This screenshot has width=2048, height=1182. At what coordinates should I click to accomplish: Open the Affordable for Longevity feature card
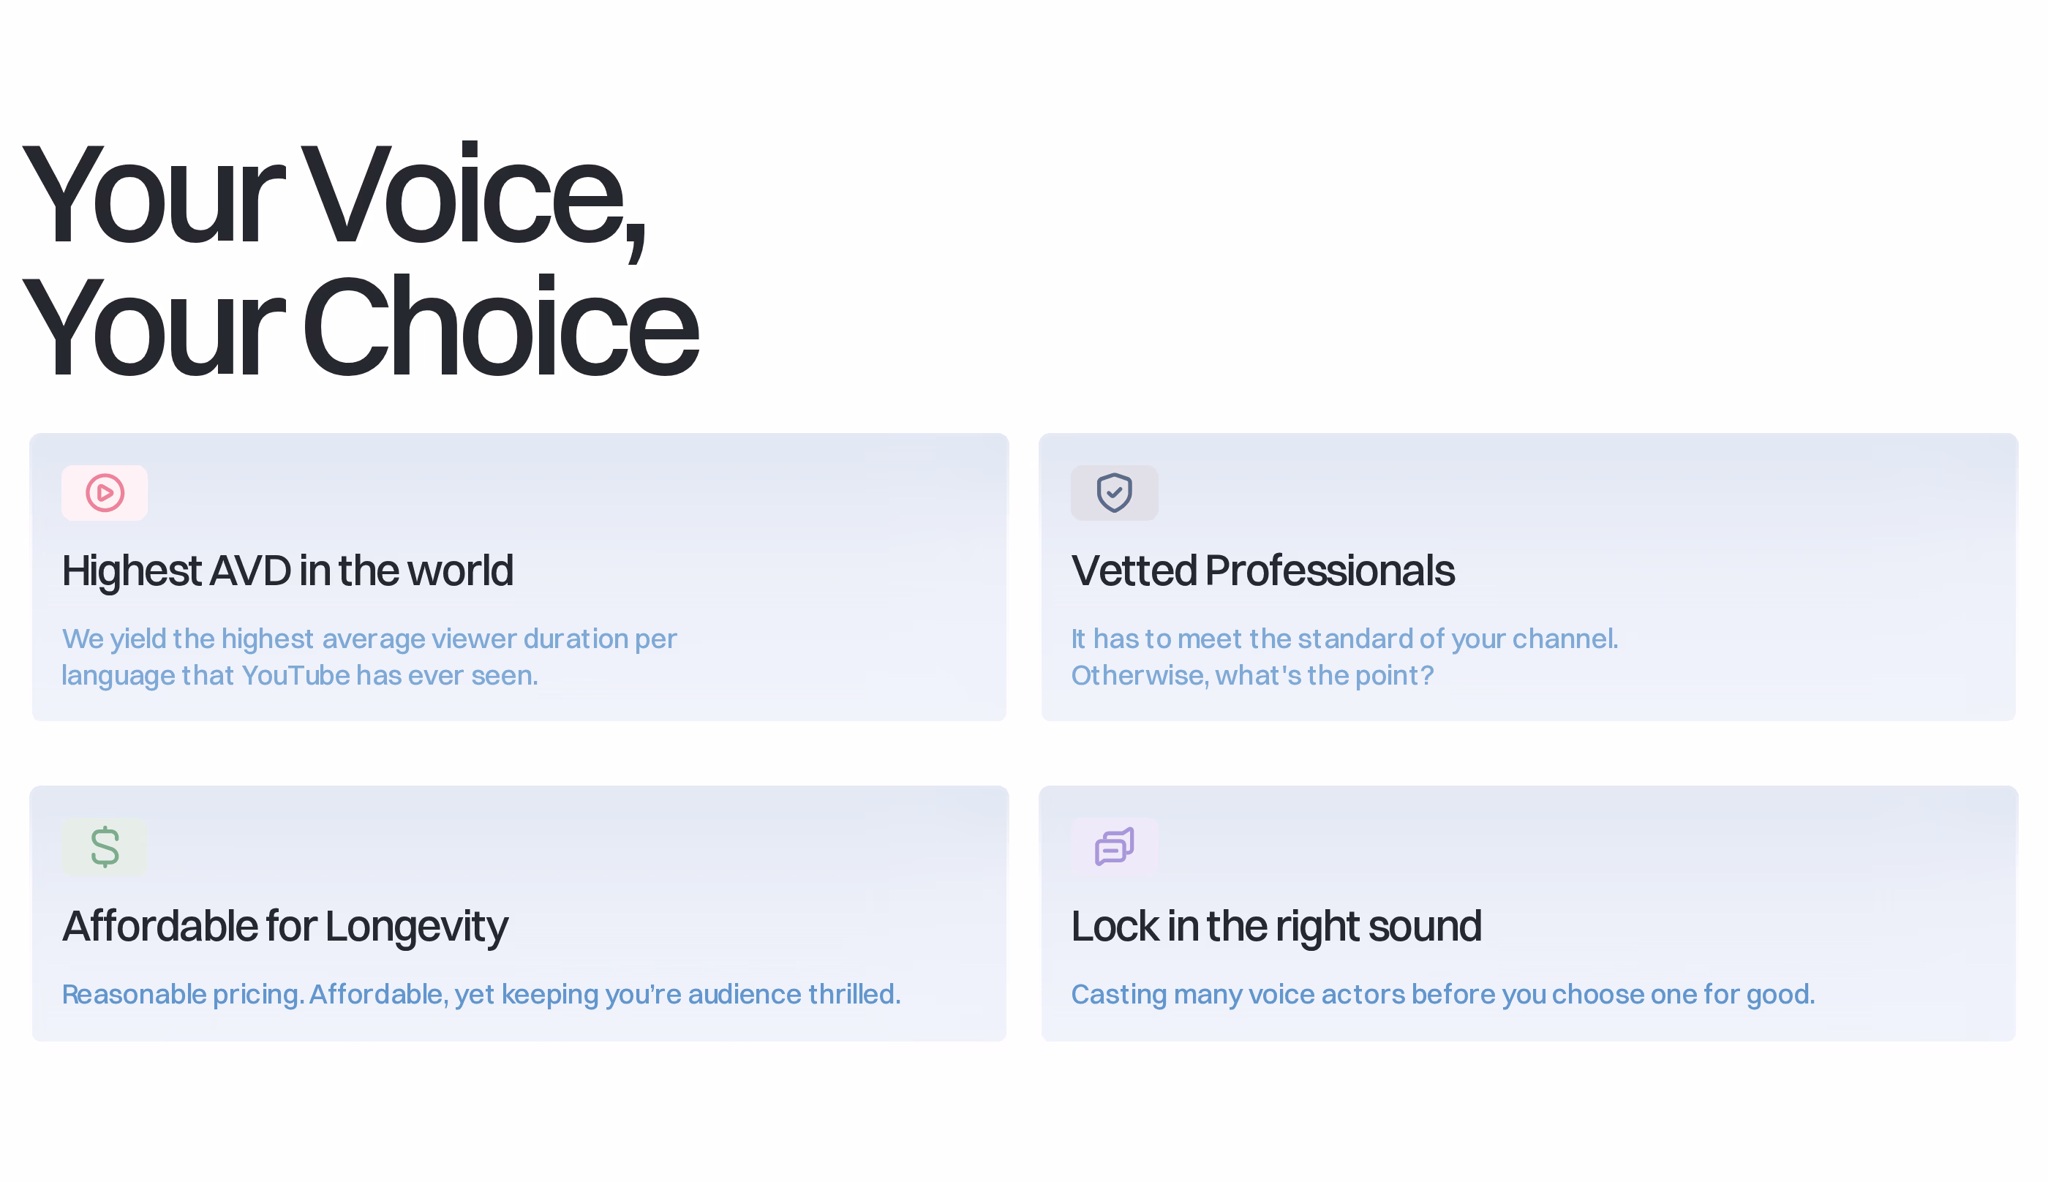pyautogui.click(x=519, y=914)
